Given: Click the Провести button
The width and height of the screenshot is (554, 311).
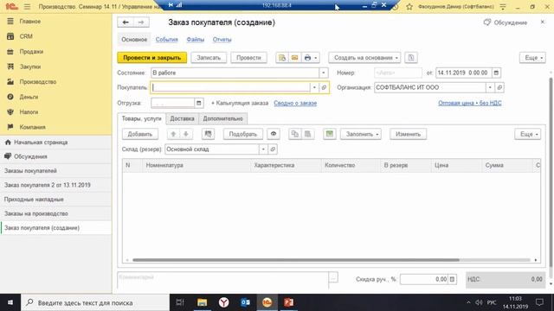Looking at the screenshot, I should [x=248, y=58].
